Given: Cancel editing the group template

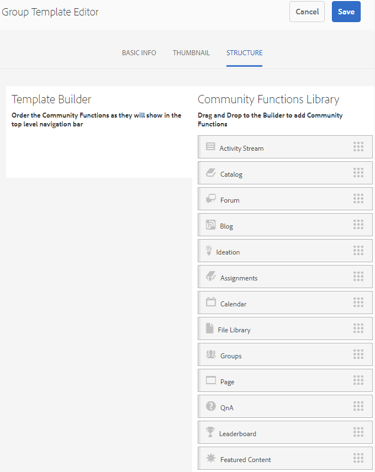Looking at the screenshot, I should (307, 12).
